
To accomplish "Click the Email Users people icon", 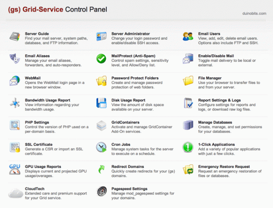I will coord(188,37).
